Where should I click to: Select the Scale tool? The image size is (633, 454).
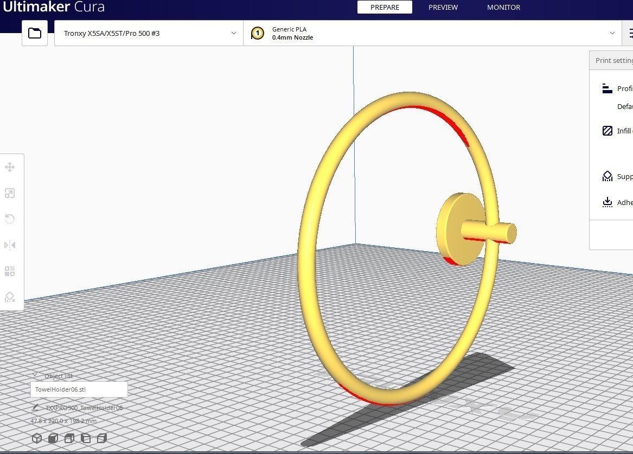[10, 193]
